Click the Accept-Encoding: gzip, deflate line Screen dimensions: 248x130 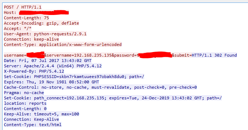point(42,23)
